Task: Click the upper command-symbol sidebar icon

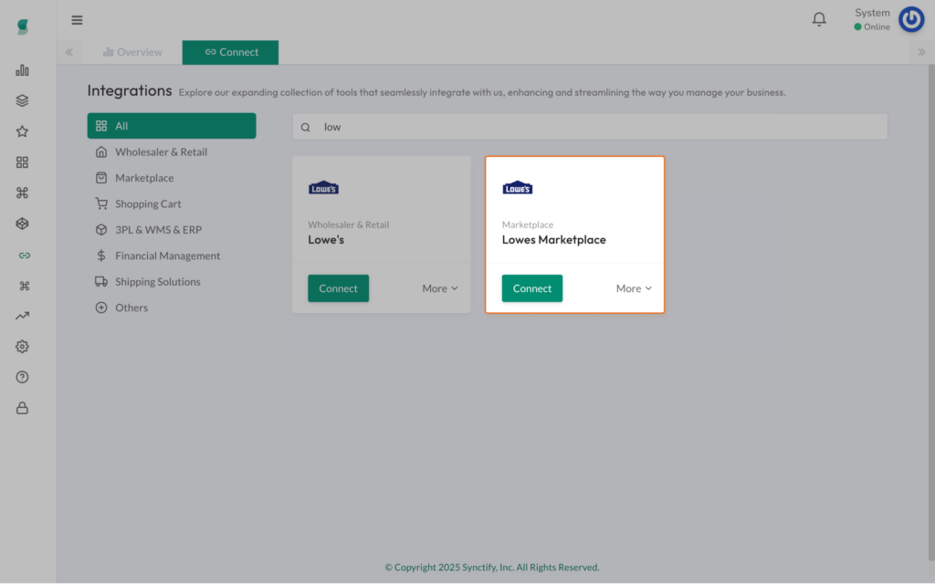Action: [x=22, y=193]
